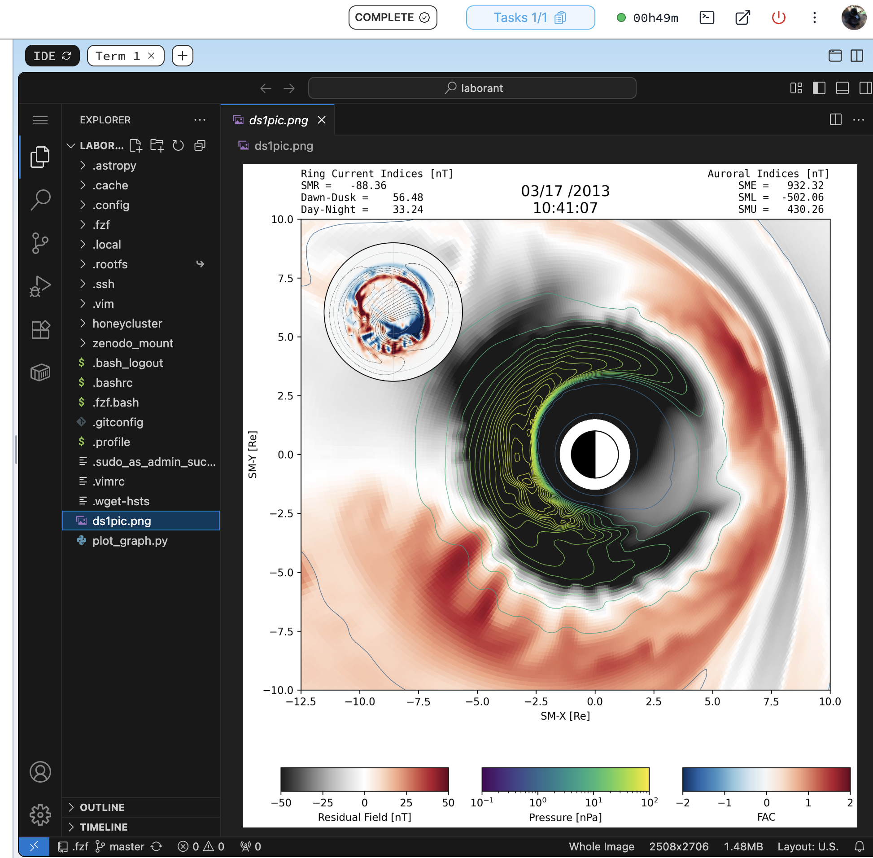Split the editor to the right
This screenshot has width=873, height=858.
click(x=836, y=120)
